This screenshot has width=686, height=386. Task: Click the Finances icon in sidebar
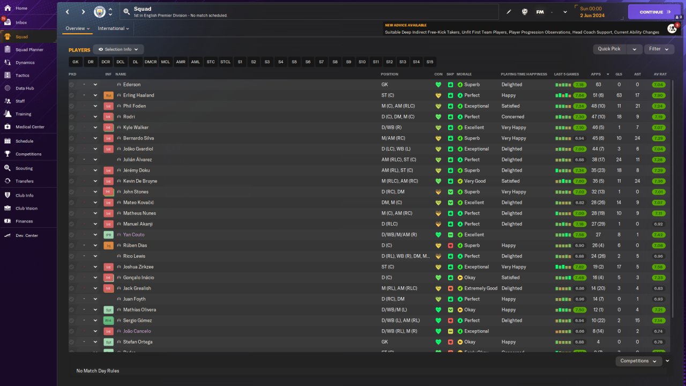pos(8,221)
